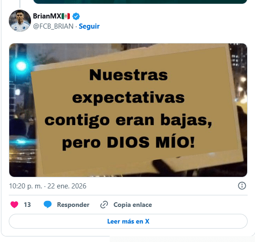
Task: Click the pink heart like icon
Action: [x=14, y=205]
